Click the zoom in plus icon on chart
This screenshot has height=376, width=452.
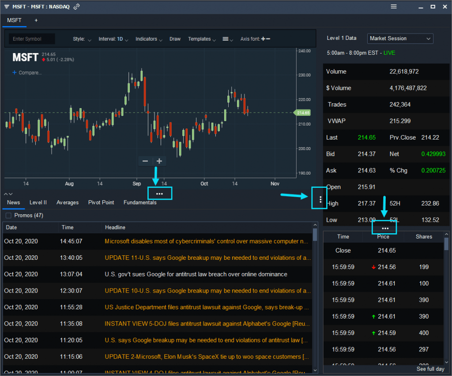tap(158, 161)
